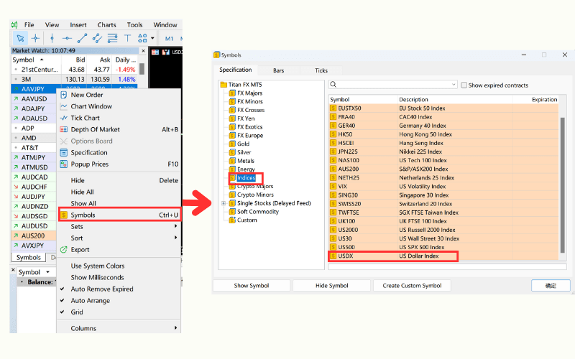Screen dimensions: 575x359
Task: Click the Create Custom Symbol button
Action: [412, 286]
